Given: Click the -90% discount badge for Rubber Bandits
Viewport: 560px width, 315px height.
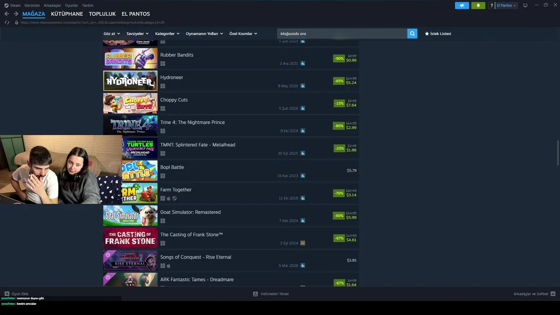Looking at the screenshot, I should [339, 59].
